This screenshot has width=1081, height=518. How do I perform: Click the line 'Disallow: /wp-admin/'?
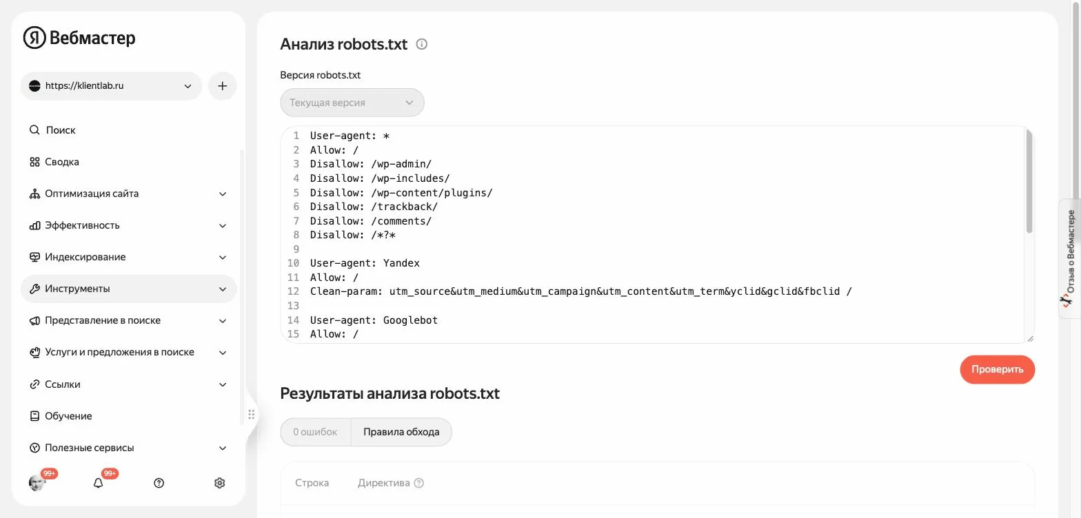point(371,164)
